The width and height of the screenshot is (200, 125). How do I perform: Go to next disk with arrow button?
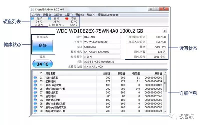click(165, 31)
